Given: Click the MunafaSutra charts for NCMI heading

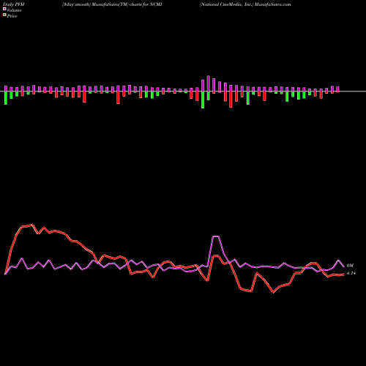Looking at the screenshot, I should [112, 4].
